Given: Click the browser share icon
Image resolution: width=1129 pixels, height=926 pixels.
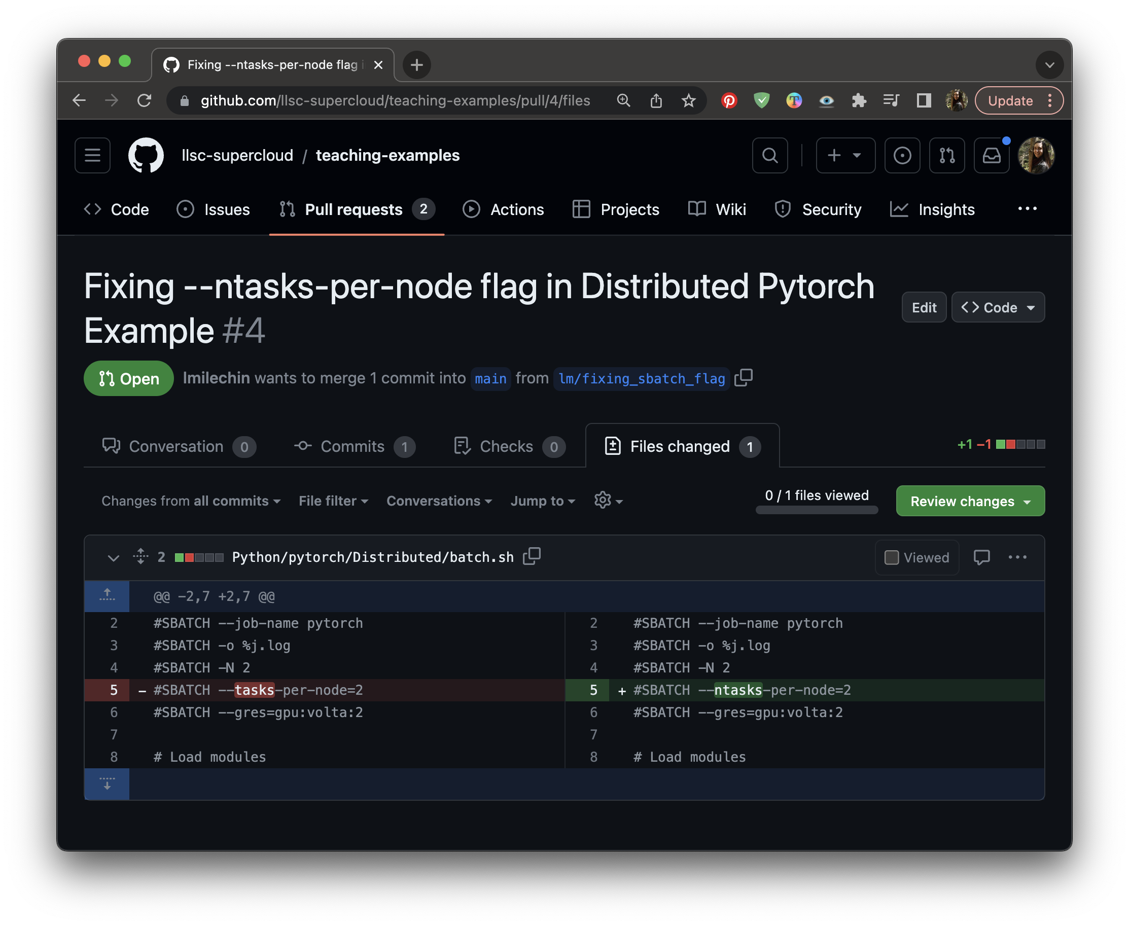Looking at the screenshot, I should [656, 100].
